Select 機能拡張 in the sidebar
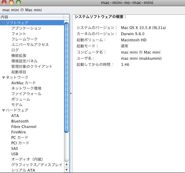 click(x=19, y=56)
